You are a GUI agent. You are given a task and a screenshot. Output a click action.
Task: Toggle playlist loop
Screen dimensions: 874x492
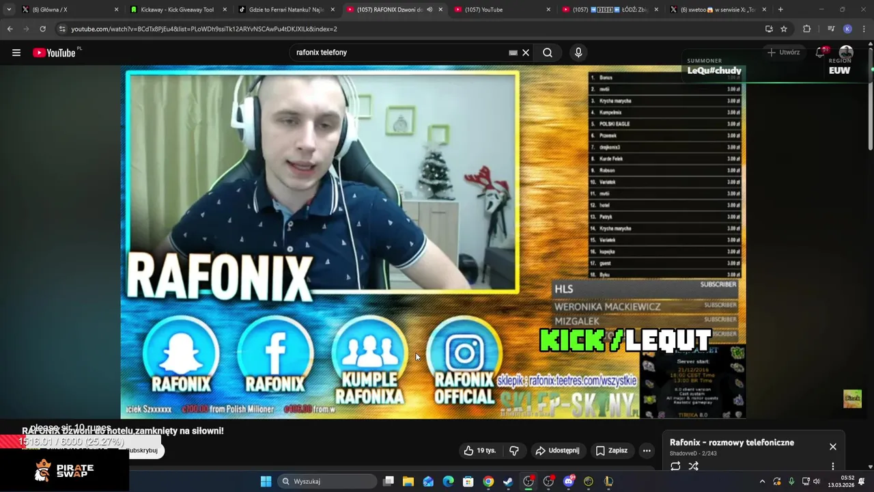coord(675,466)
